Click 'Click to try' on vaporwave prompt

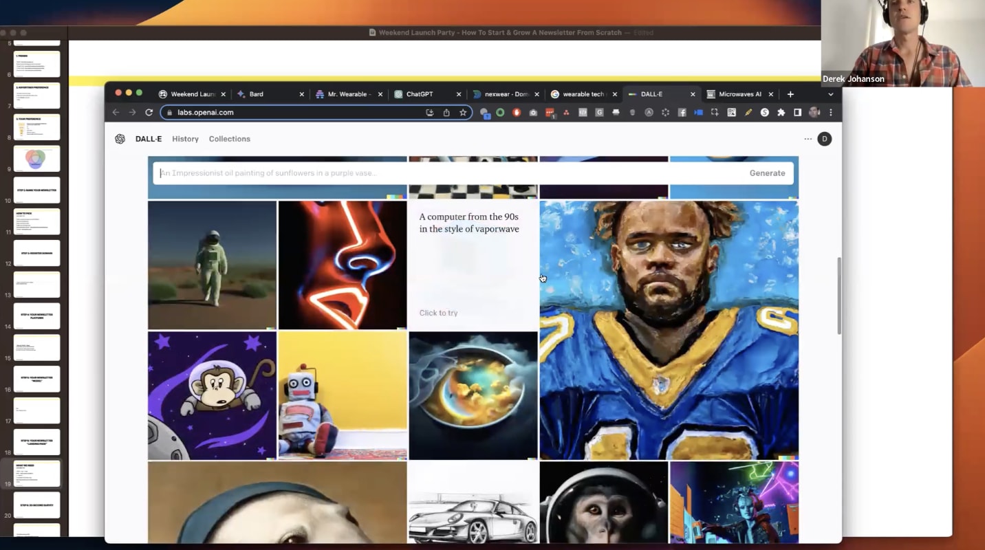pos(438,313)
